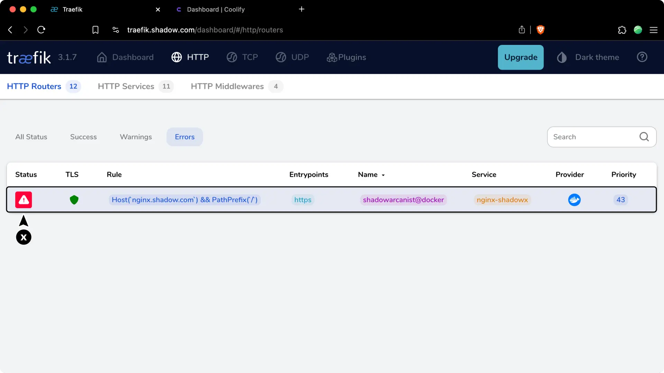The width and height of the screenshot is (664, 373).
Task: Filter routers by Success
Action: pyautogui.click(x=83, y=137)
